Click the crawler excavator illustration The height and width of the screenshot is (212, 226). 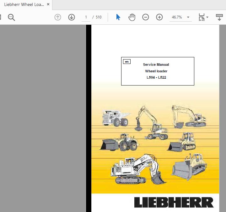(x=189, y=117)
